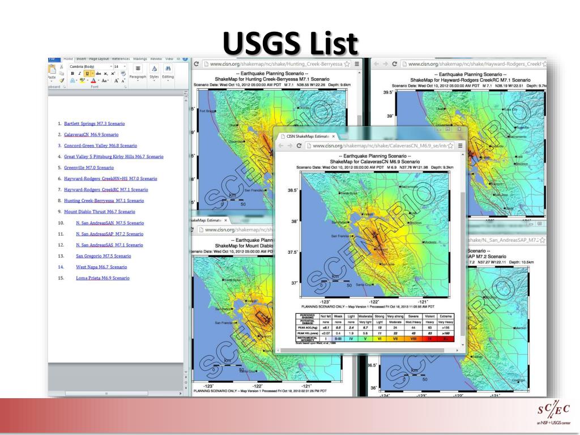Expand the Paragraph group in Word

click(x=138, y=72)
